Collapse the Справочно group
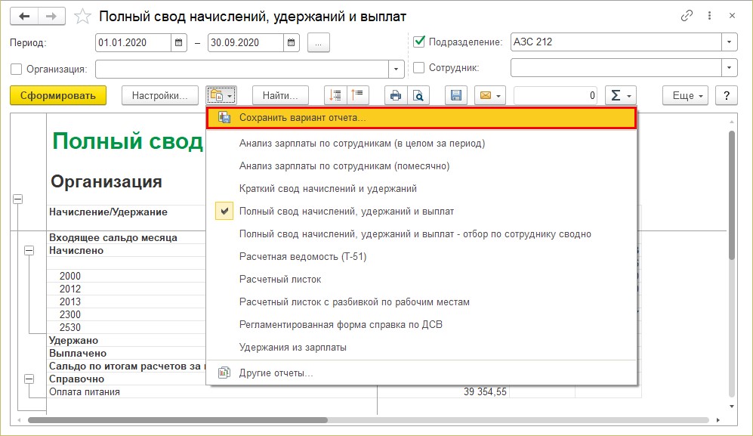The width and height of the screenshot is (753, 436). pyautogui.click(x=29, y=379)
